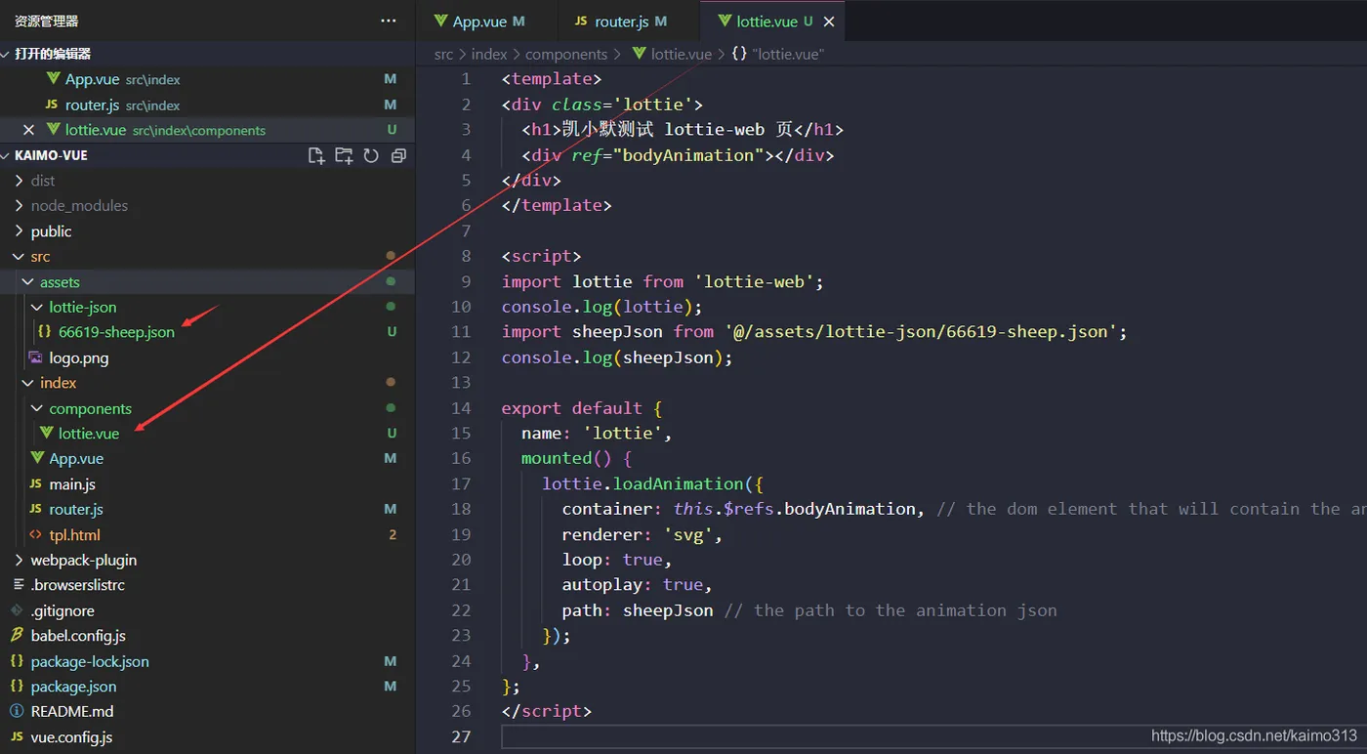Close the lottie.vue editor tab
Viewport: 1367px width, 754px height.
829,21
